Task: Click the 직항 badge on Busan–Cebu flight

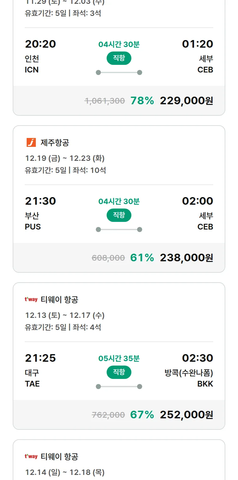Action: [119, 215]
